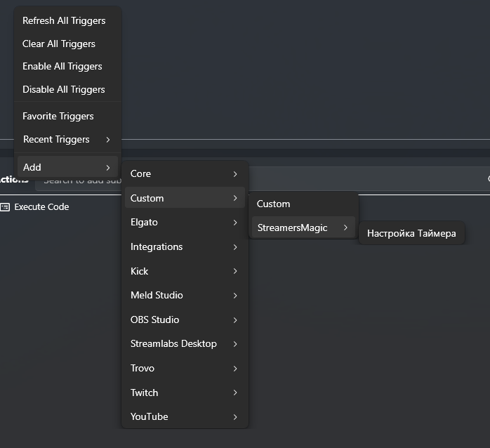This screenshot has height=448, width=490.
Task: Choose Clear All Triggers
Action: point(59,44)
